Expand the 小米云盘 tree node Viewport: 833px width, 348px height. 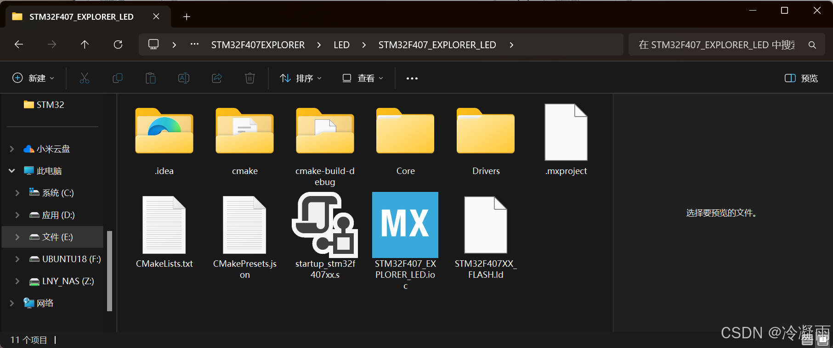[12, 149]
